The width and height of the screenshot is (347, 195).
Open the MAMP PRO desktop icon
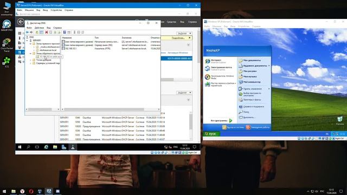pos(7,25)
